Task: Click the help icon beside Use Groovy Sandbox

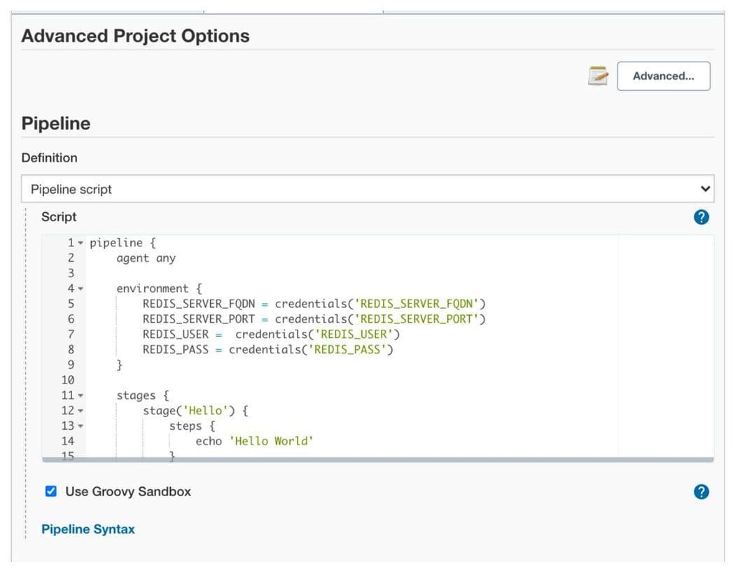Action: coord(701,491)
